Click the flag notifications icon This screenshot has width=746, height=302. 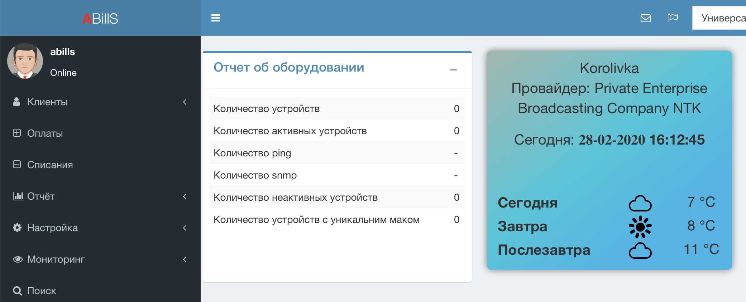673,18
